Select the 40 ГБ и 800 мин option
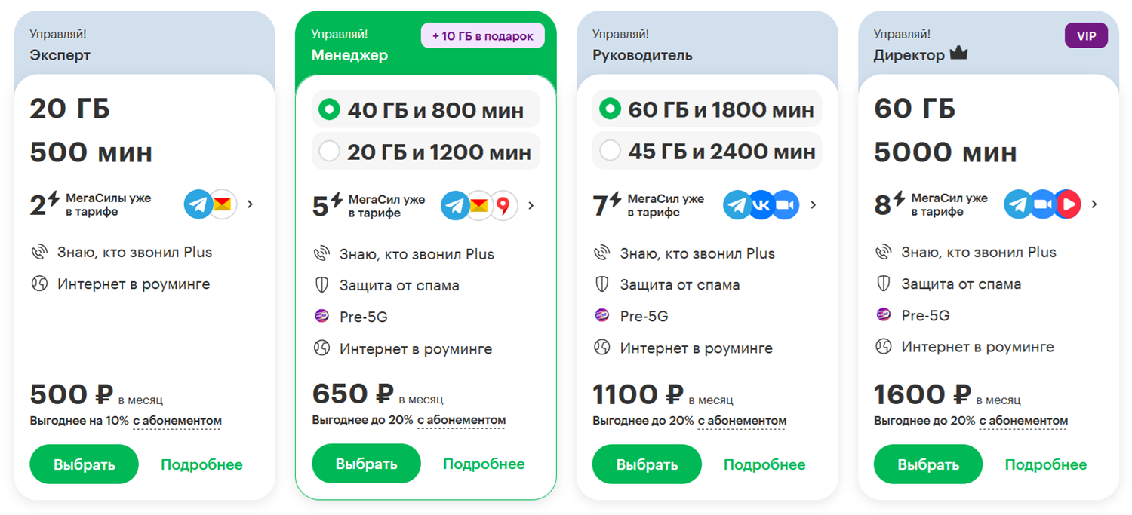 [329, 110]
